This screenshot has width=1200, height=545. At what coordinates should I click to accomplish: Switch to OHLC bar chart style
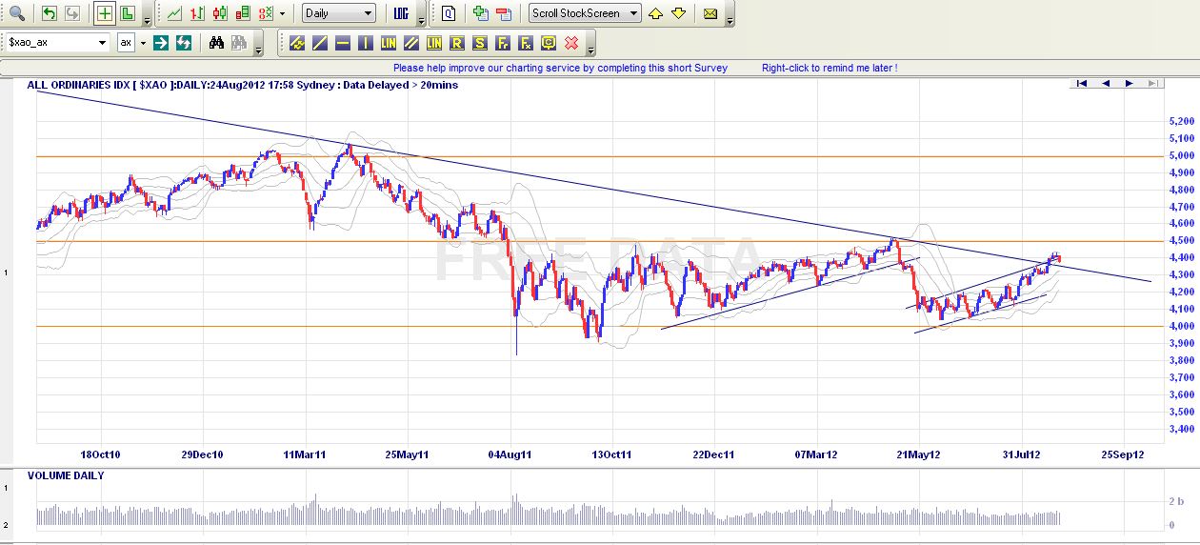(x=197, y=13)
